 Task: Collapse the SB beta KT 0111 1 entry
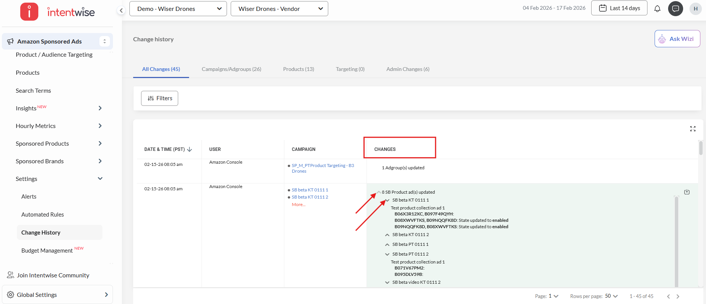[x=387, y=200]
